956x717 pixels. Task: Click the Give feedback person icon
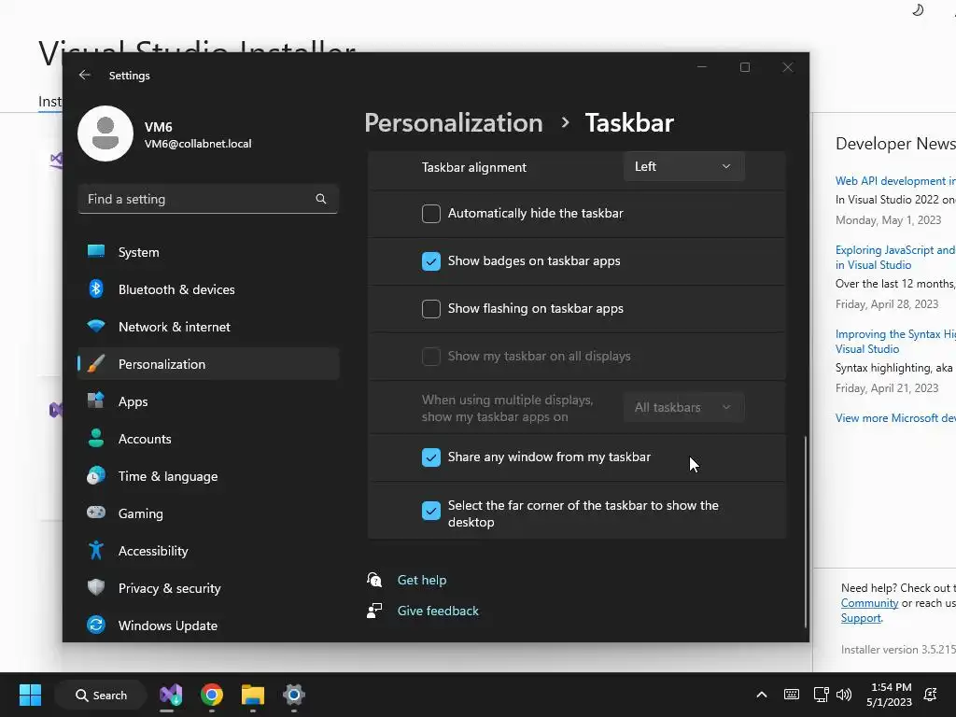pos(374,611)
